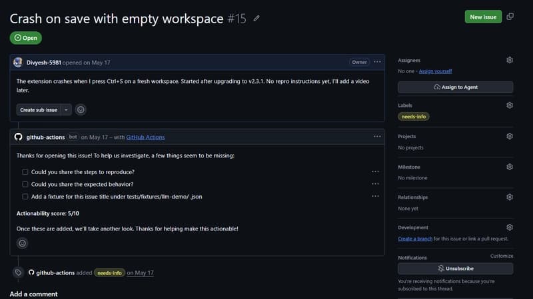
Task: Open options menu on Divyesh-5981's comment
Action: (x=377, y=62)
